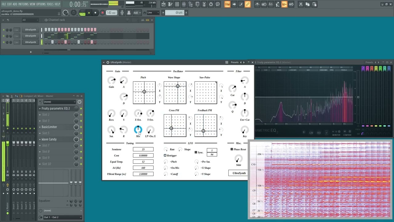
Task: Open the Add dropdown in the toolbar
Action: [x=137, y=13]
